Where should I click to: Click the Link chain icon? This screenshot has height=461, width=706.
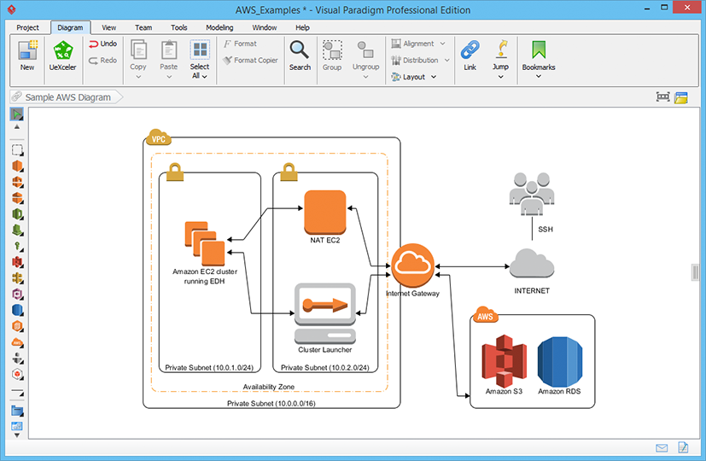point(470,50)
